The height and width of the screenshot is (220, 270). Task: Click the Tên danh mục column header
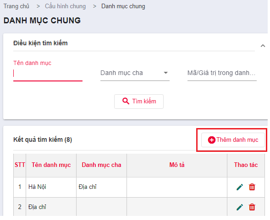[x=51, y=165]
